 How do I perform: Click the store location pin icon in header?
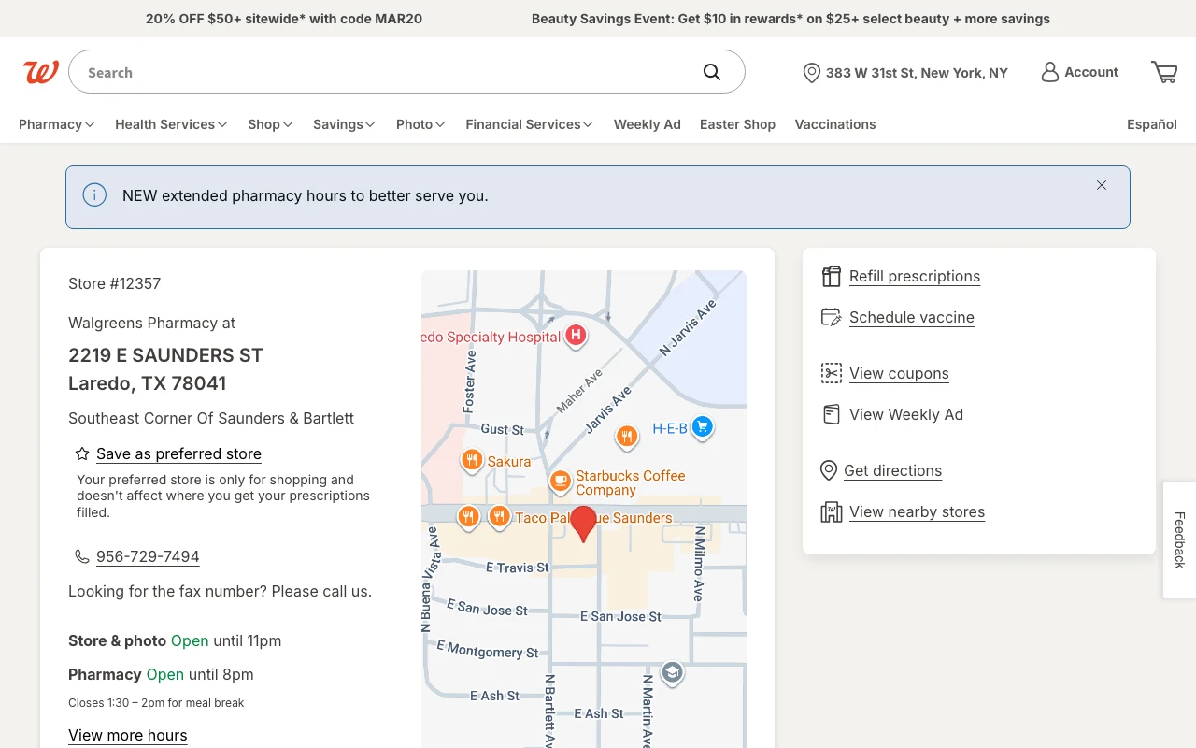[x=811, y=73]
